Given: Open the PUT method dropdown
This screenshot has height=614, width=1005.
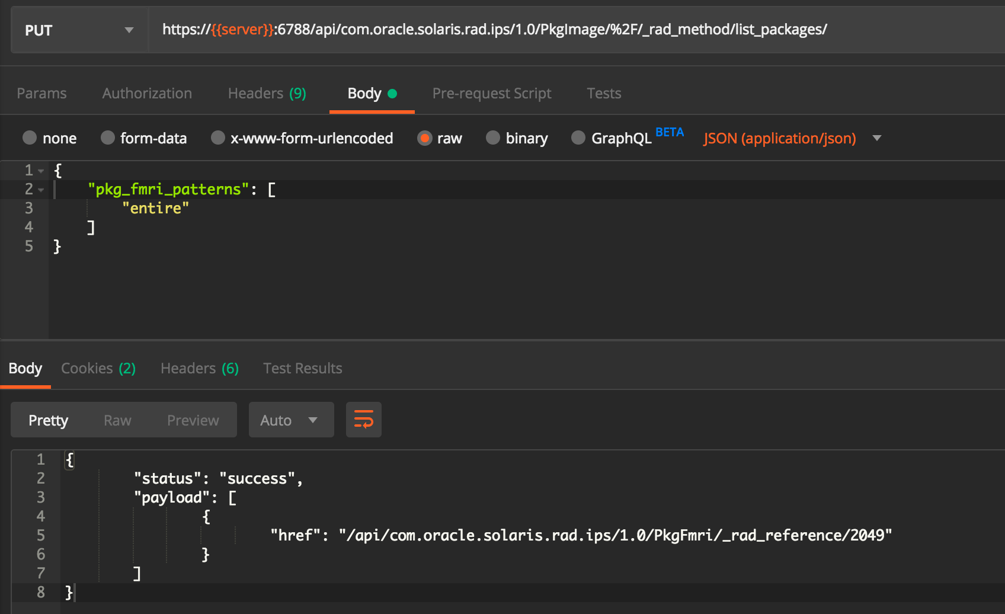Looking at the screenshot, I should pyautogui.click(x=79, y=30).
